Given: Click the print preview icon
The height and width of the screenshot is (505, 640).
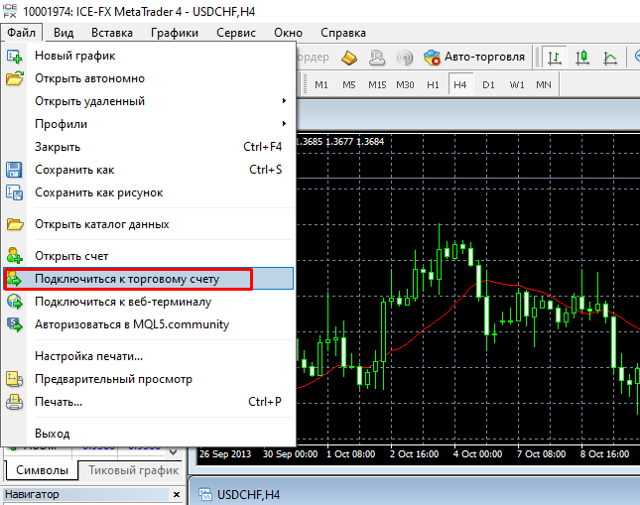Looking at the screenshot, I should pyautogui.click(x=14, y=379).
